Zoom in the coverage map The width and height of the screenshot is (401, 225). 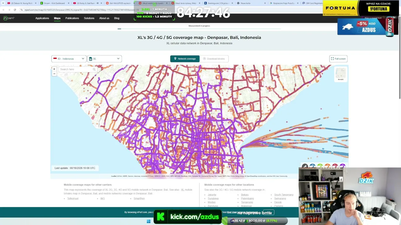click(x=54, y=69)
